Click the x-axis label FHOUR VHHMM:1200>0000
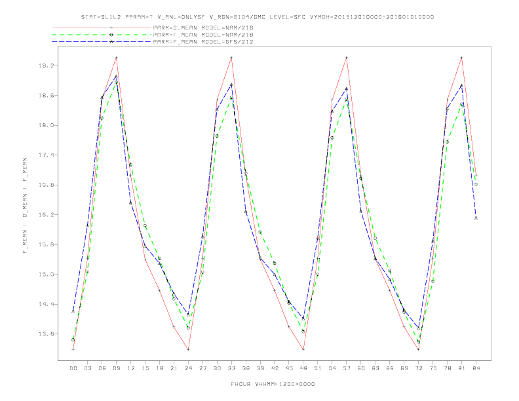519x401 pixels. 273,384
